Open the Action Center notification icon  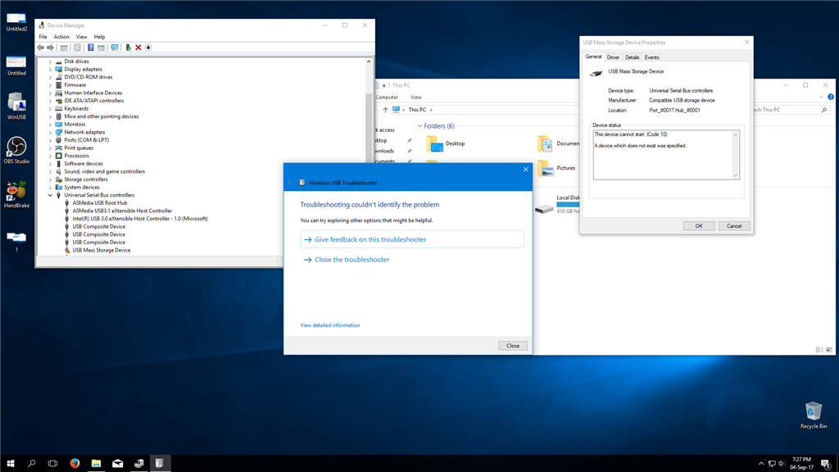point(826,464)
